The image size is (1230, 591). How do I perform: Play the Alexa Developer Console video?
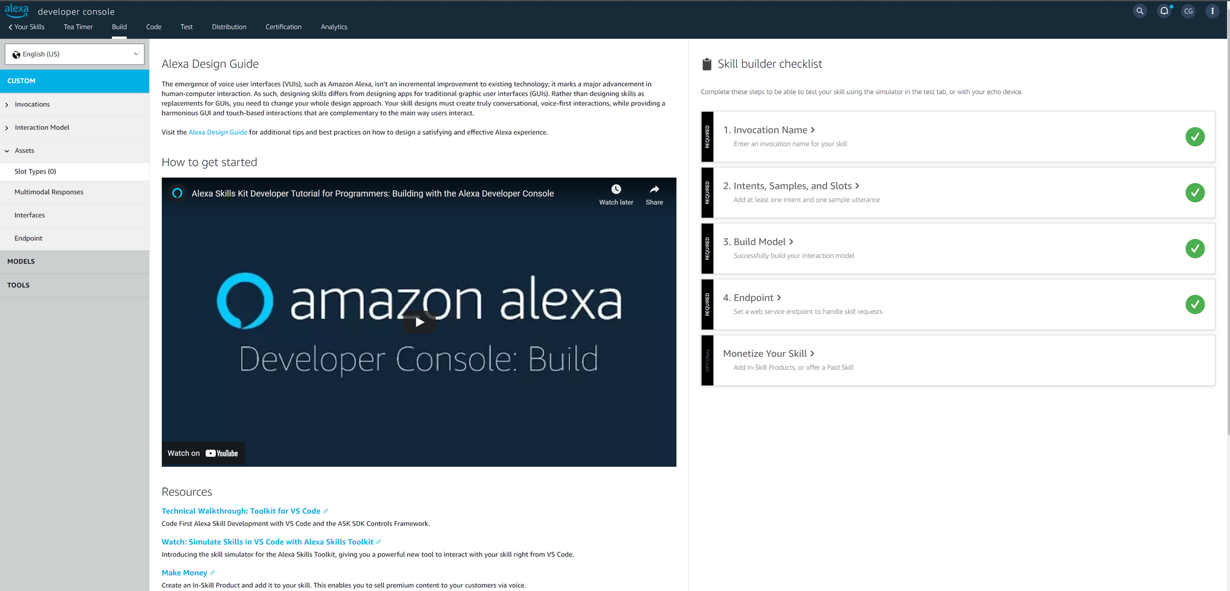point(419,322)
